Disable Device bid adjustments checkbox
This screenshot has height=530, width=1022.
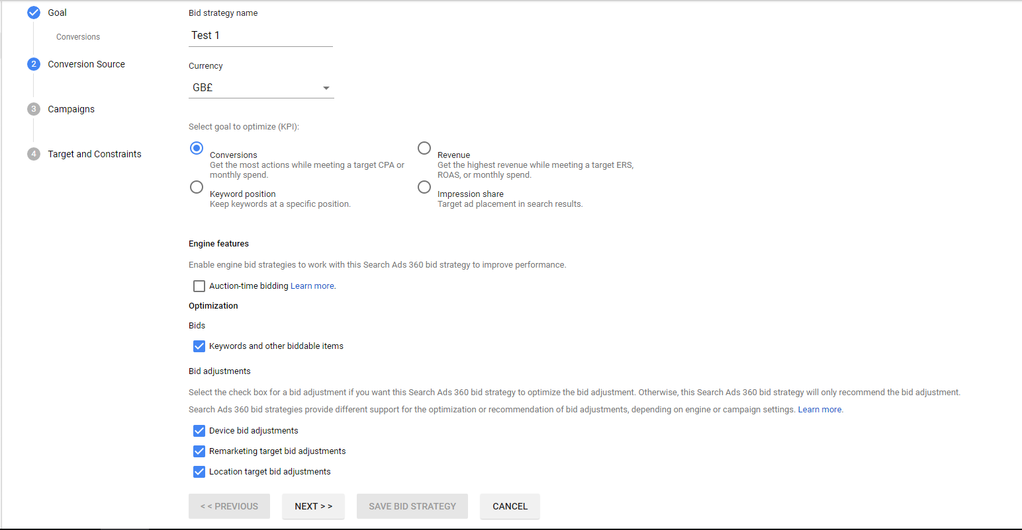(199, 431)
